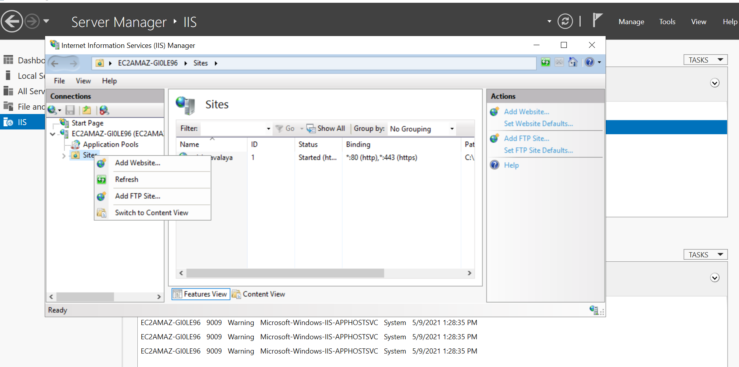This screenshot has width=739, height=367.
Task: Click the Help link in Actions pane
Action: point(511,165)
